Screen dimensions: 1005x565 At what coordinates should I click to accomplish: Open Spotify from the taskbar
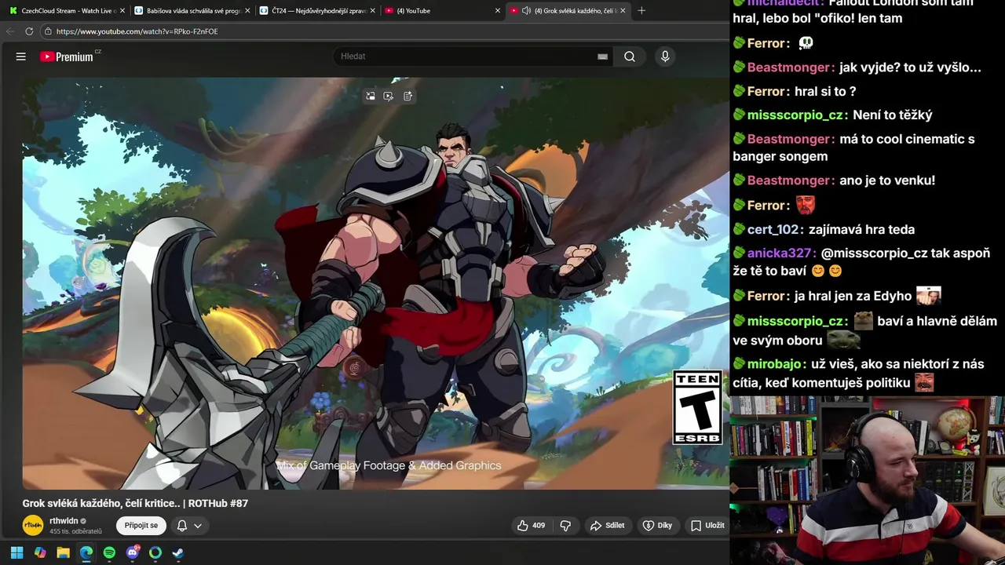109,552
